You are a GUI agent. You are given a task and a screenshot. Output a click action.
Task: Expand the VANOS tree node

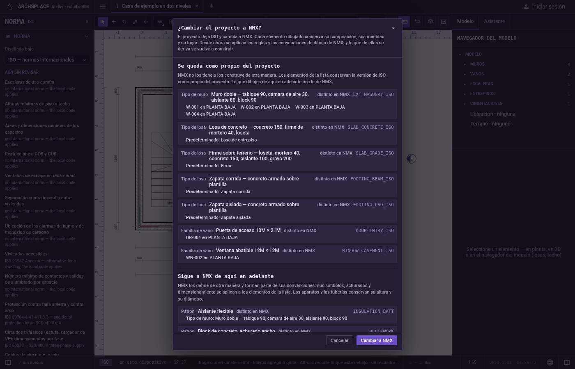point(465,74)
